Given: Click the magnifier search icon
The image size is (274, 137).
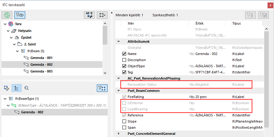Looking at the screenshot, I should pos(26,88).
